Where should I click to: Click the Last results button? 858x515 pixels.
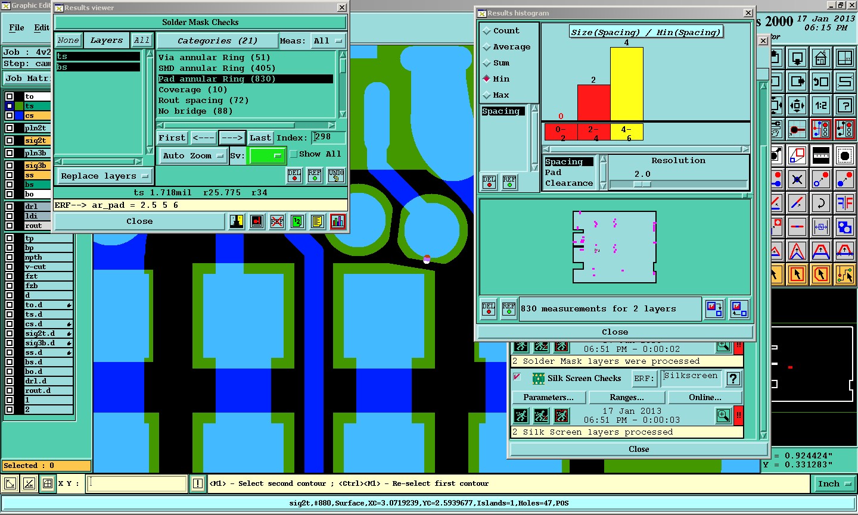coord(260,138)
